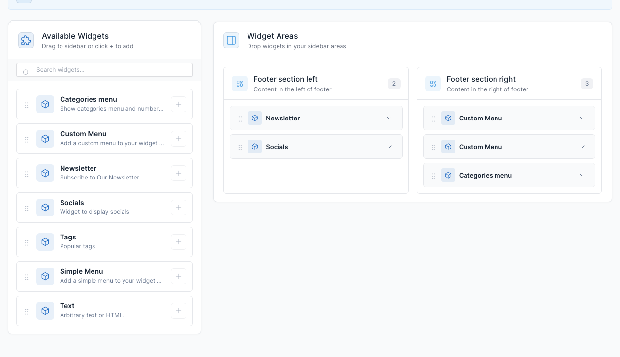Click the Widget Areas sidebar layout icon
The height and width of the screenshot is (357, 620).
[x=231, y=40]
